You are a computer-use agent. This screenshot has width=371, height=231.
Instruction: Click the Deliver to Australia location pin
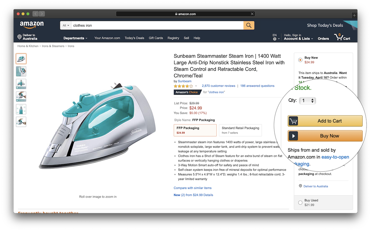(19, 36)
